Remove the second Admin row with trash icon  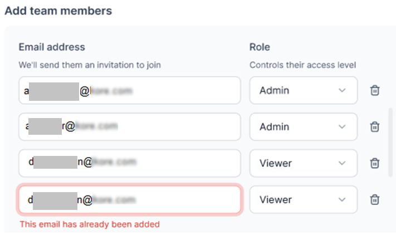point(375,127)
